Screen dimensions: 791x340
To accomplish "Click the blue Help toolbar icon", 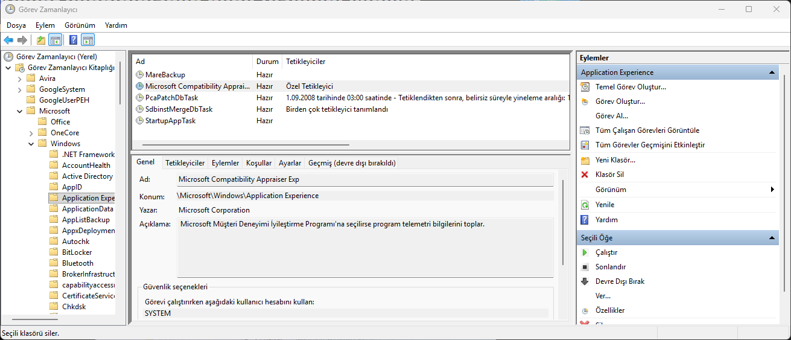I will click(74, 40).
